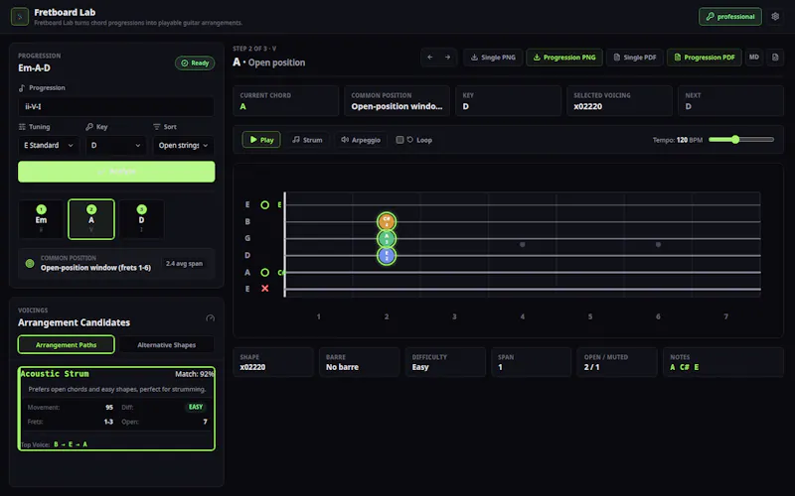The width and height of the screenshot is (795, 496).
Task: Download the Progression PNG export
Action: tap(564, 58)
